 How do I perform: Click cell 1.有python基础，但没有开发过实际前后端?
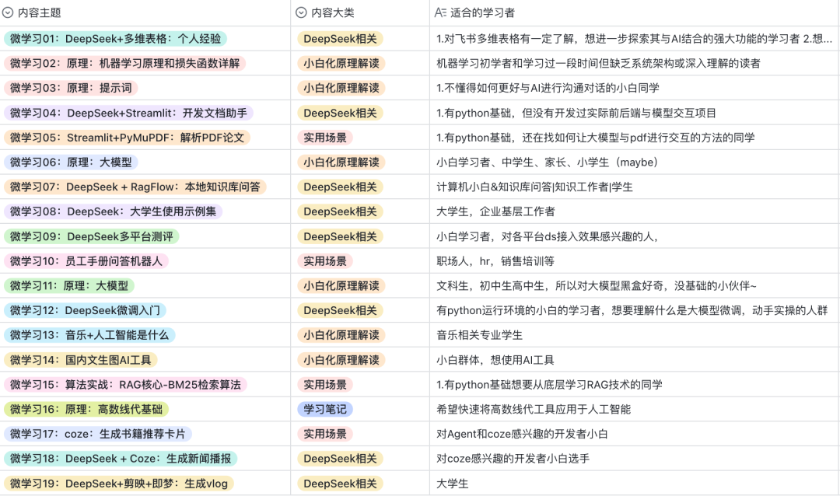pyautogui.click(x=635, y=113)
